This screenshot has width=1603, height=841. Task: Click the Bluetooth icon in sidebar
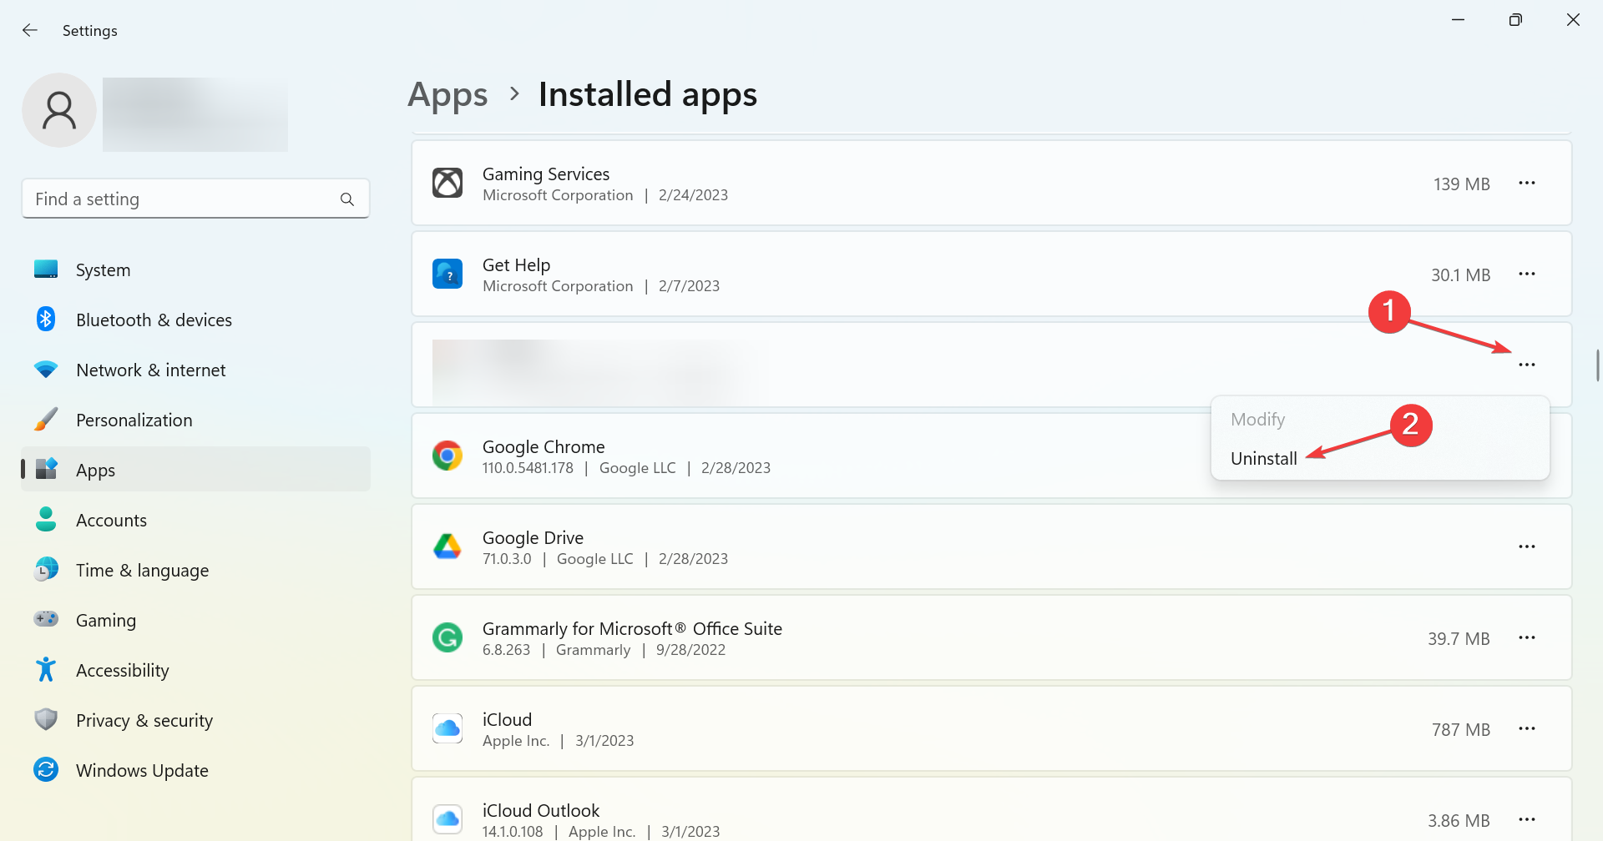[46, 319]
